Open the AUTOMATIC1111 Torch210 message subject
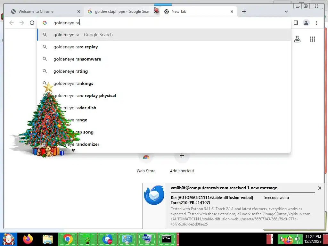 pos(212,200)
